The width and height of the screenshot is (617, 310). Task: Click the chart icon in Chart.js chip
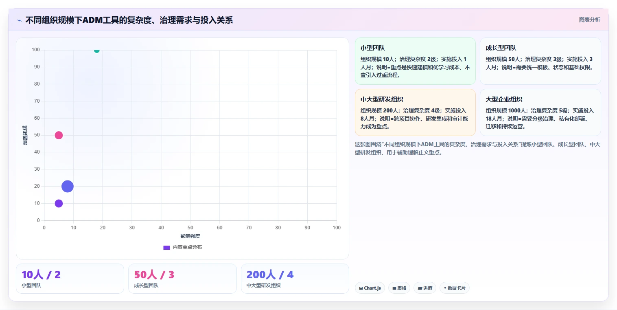pyautogui.click(x=361, y=288)
